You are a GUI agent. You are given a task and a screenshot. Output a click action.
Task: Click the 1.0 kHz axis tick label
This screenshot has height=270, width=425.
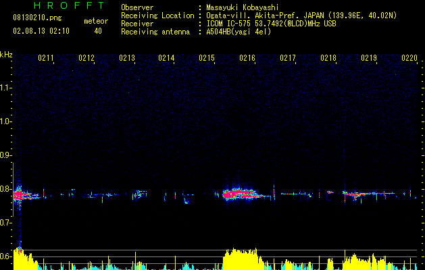[x=6, y=122]
